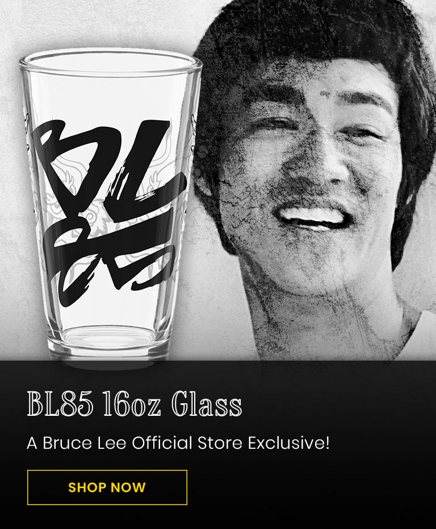Click Bruce Lee in the tagline text
Screen dimensions: 436x529
84,443
